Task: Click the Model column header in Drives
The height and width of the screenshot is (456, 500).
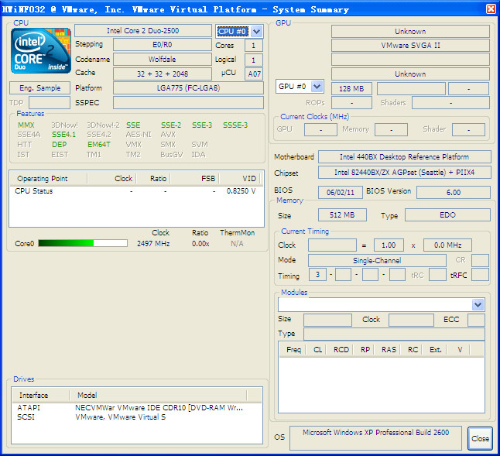Action: pos(158,396)
